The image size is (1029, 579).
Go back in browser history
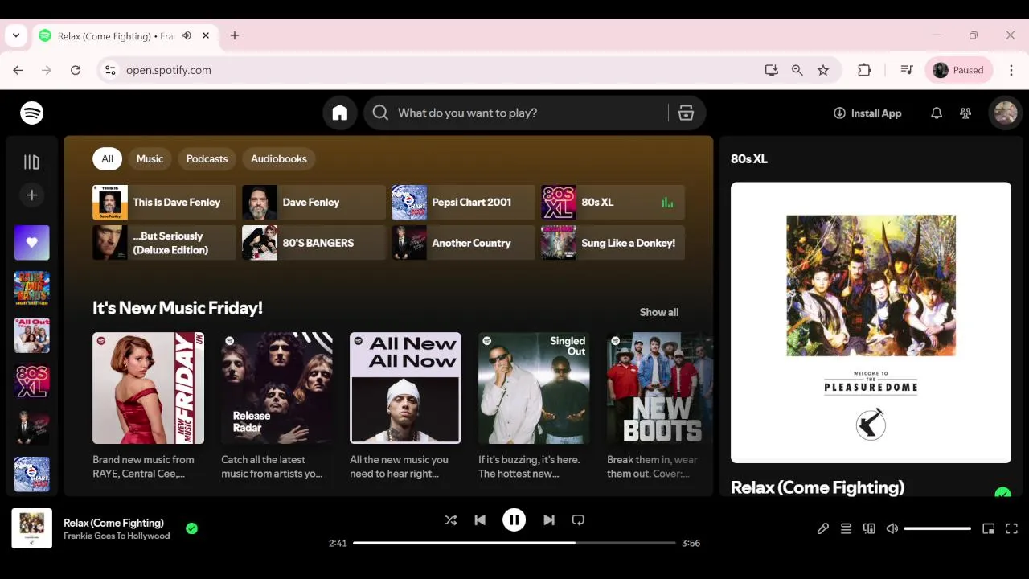tap(18, 70)
